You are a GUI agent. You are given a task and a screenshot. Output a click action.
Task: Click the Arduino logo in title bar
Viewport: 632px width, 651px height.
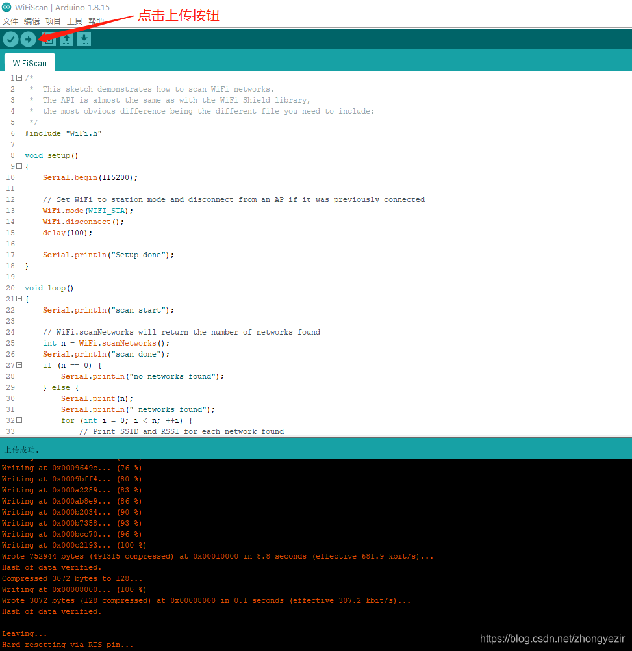6,7
